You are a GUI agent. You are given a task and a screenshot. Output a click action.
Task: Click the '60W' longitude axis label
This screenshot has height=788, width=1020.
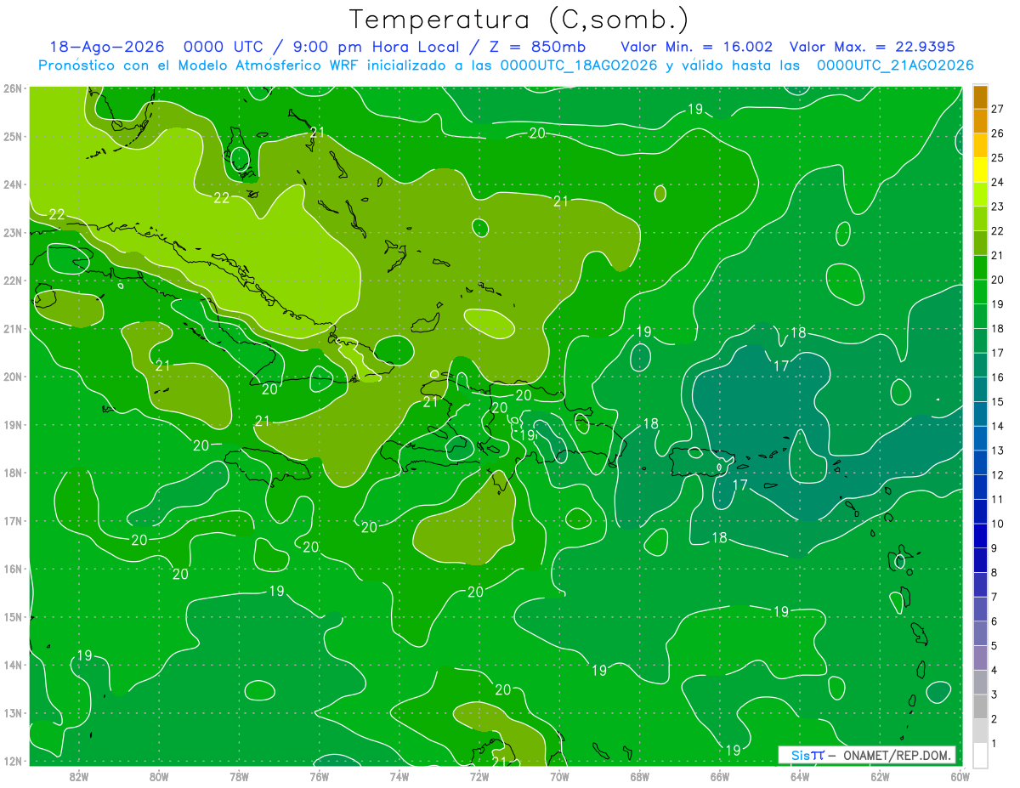(960, 775)
